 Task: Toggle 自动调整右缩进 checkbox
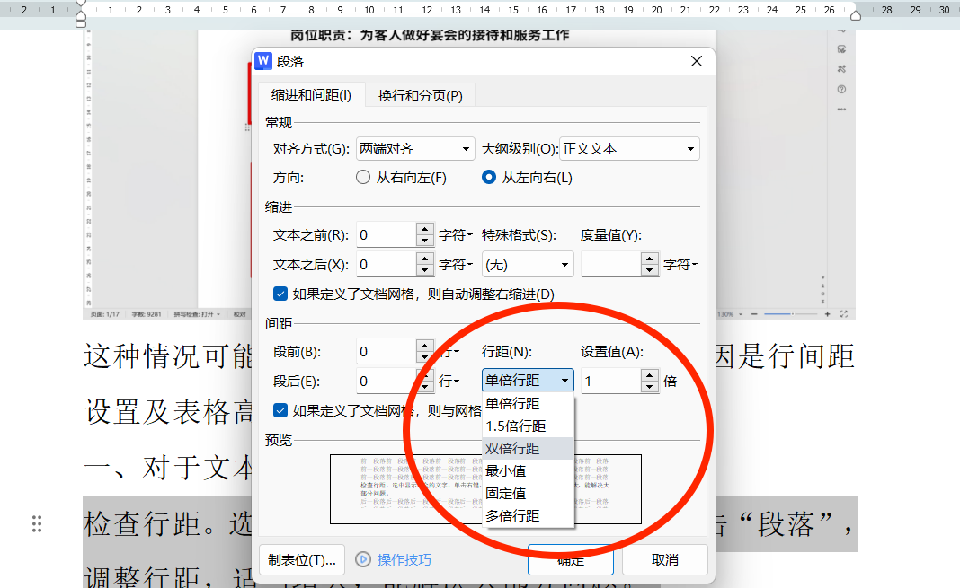pyautogui.click(x=280, y=294)
